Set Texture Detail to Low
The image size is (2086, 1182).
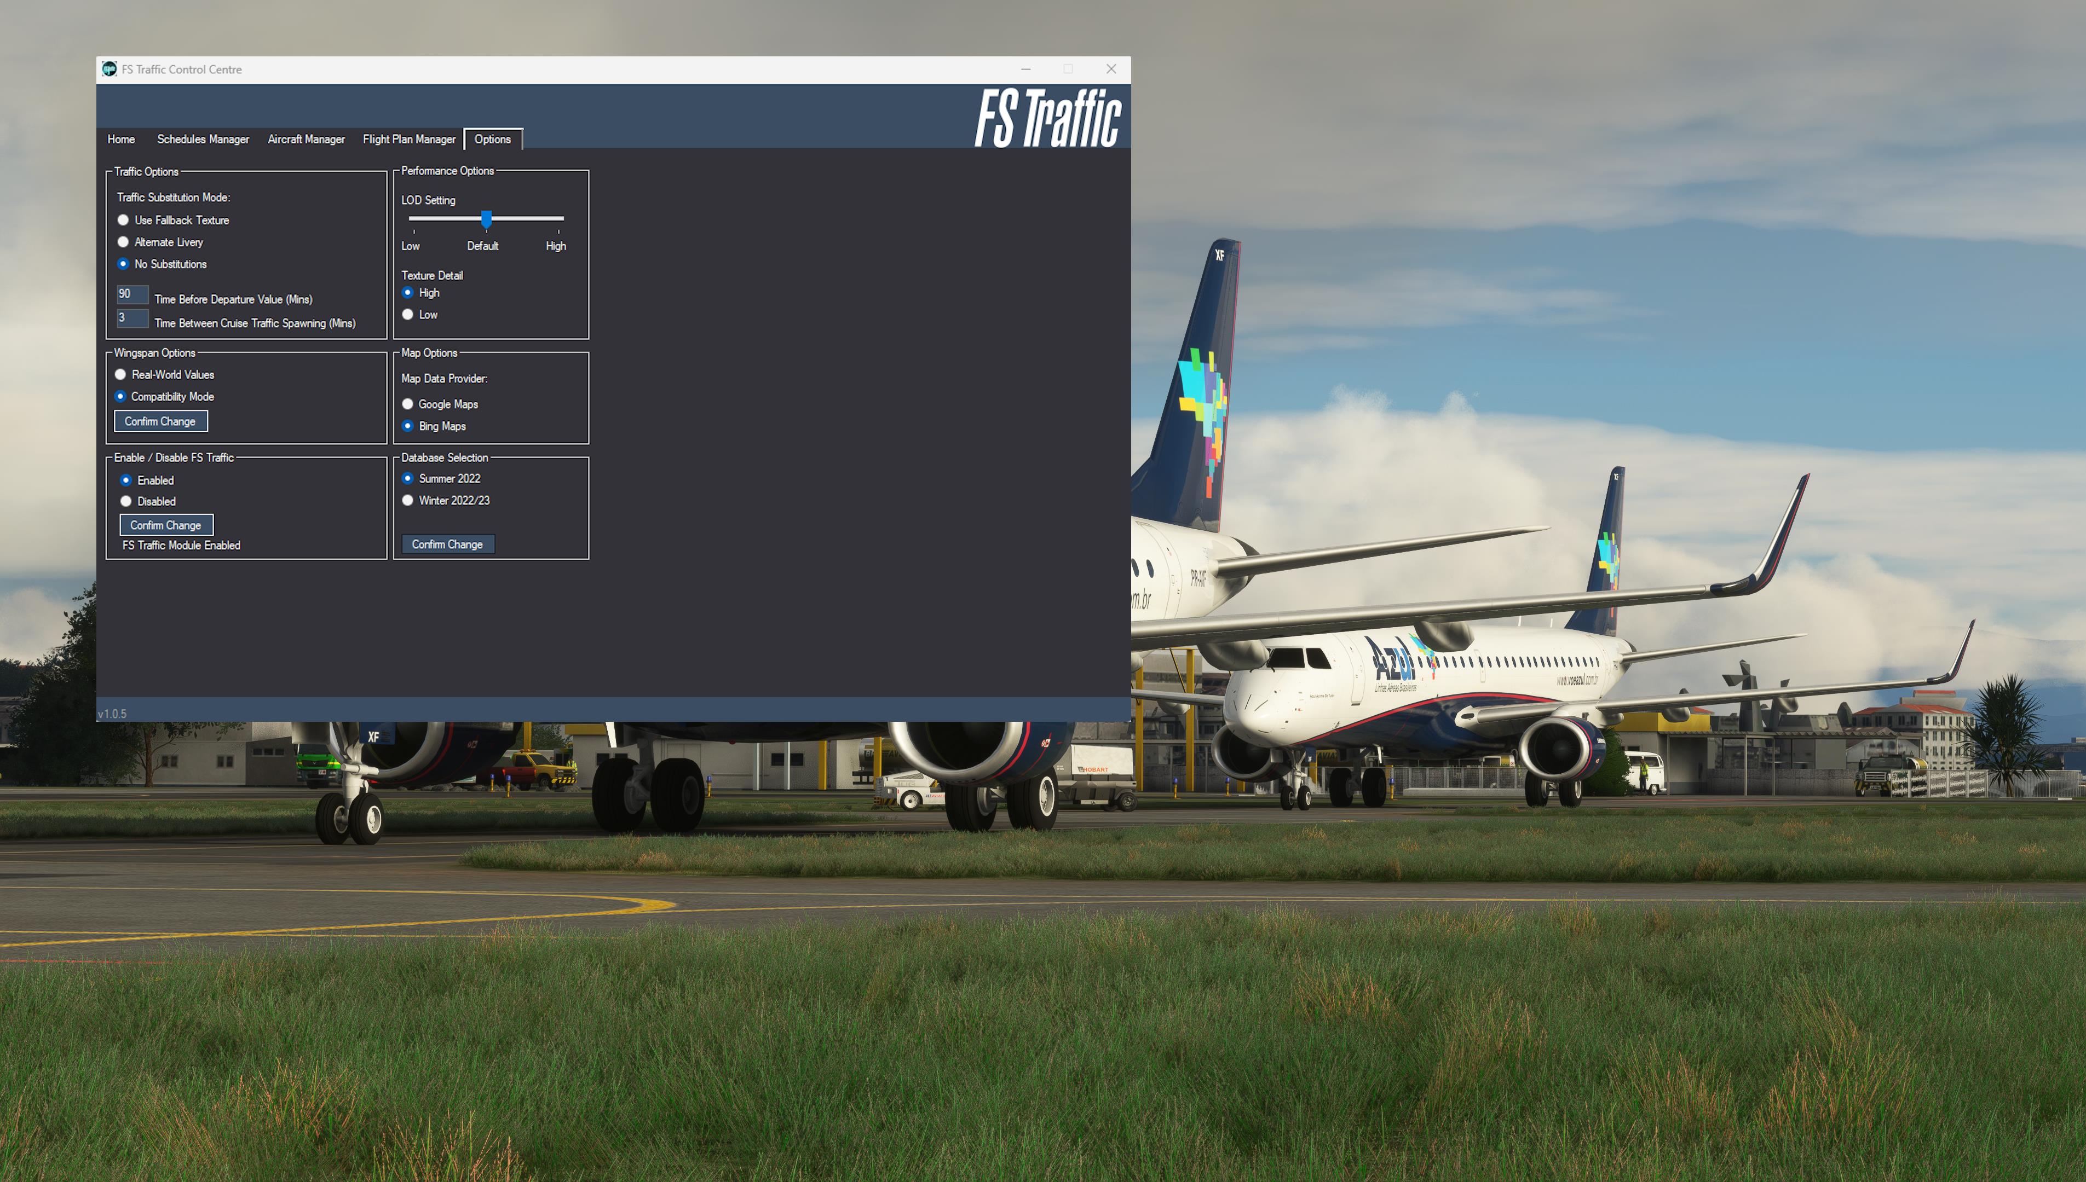(408, 314)
